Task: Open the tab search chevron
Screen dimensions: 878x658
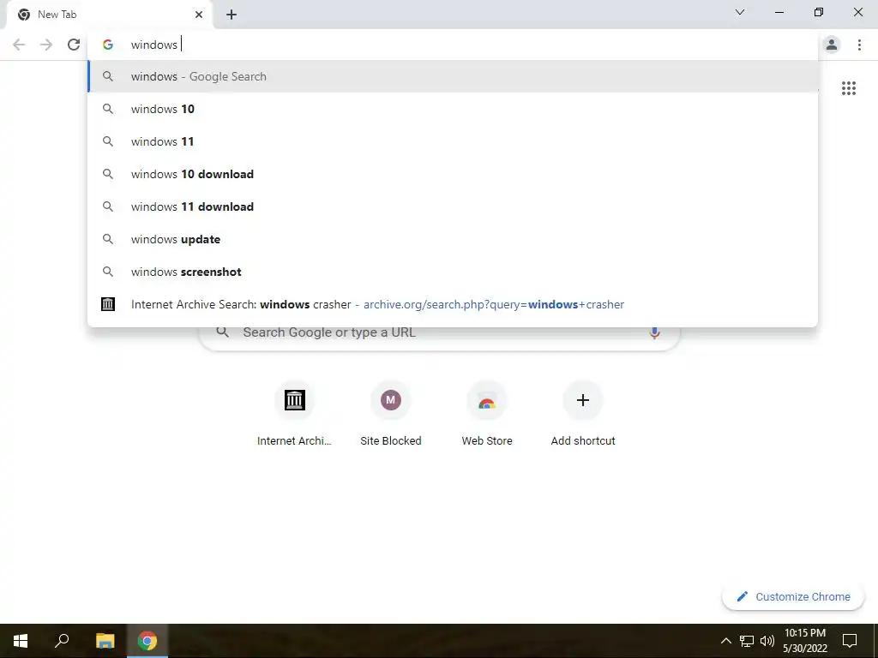Action: 740,12
